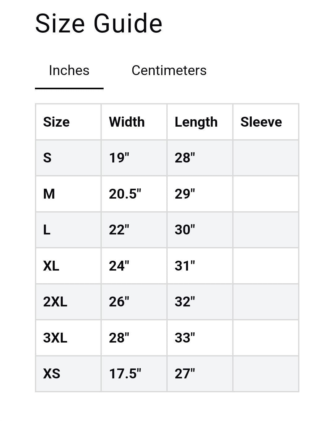Switch to the Centimeters tab
Screen dimensions: 334x421
[169, 70]
